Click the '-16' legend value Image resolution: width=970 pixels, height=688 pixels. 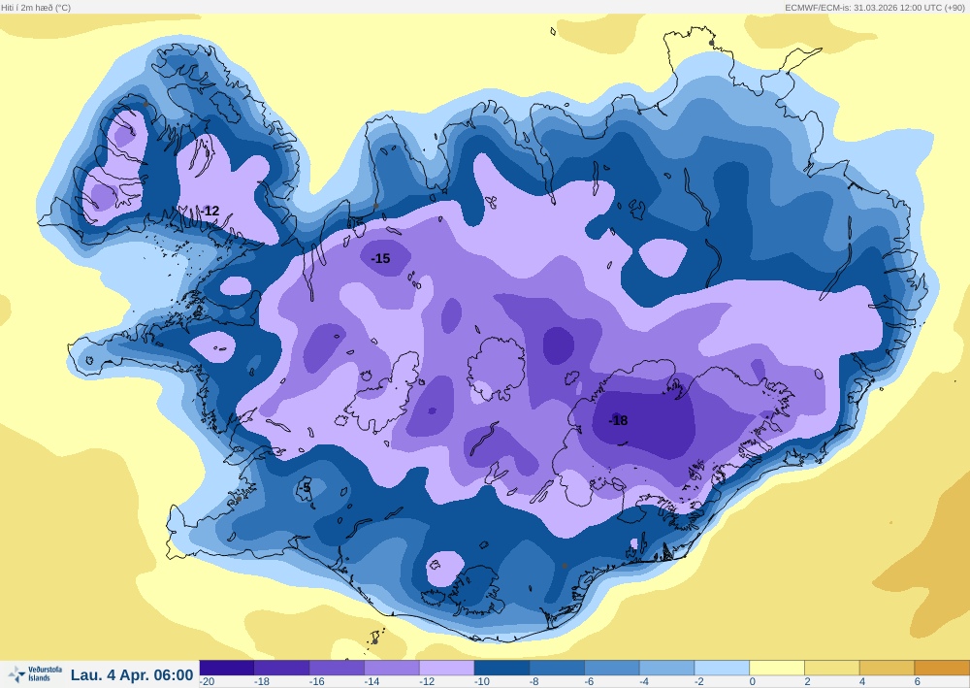[x=317, y=682]
